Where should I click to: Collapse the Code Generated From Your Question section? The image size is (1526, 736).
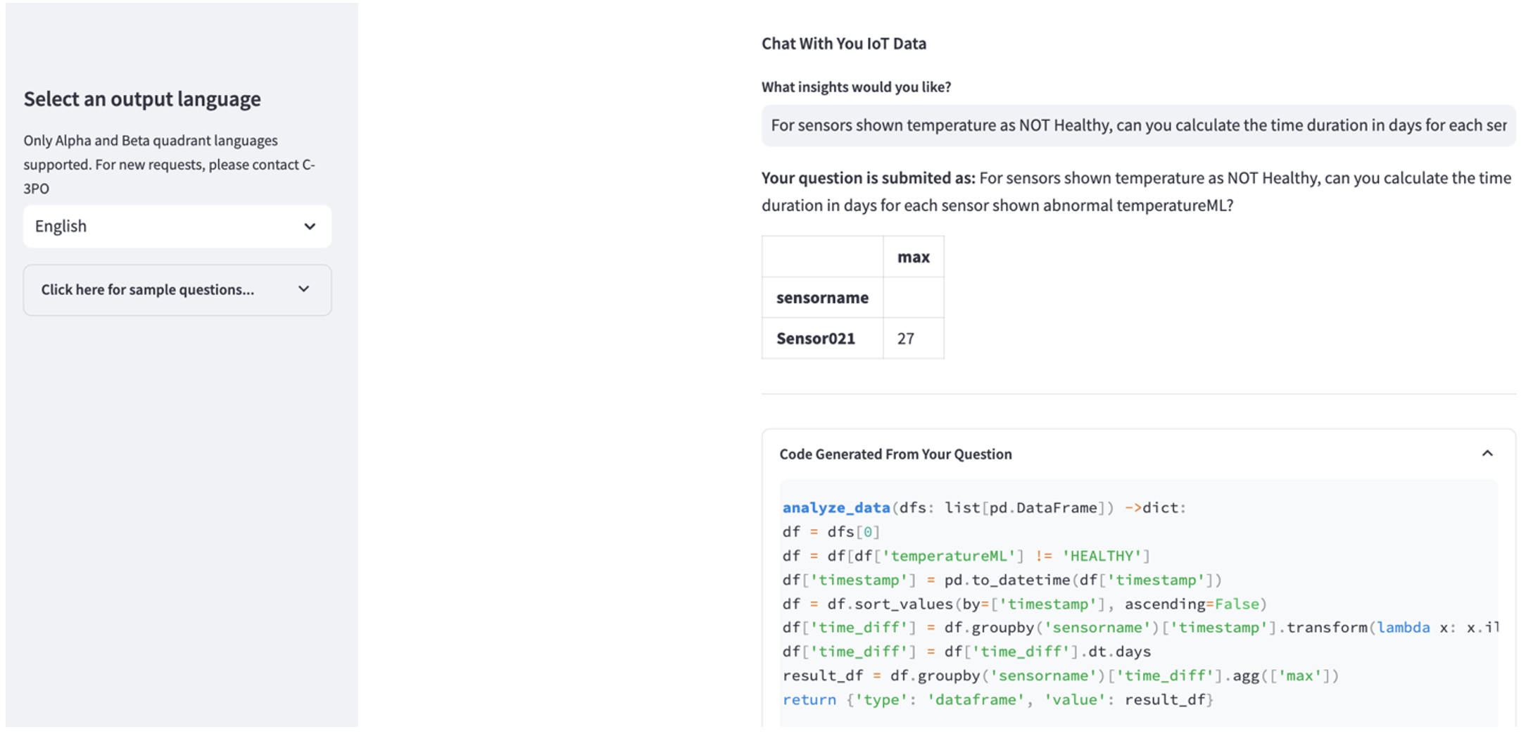click(895, 455)
